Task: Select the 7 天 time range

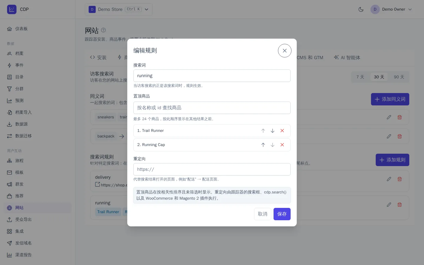Action: (360, 77)
